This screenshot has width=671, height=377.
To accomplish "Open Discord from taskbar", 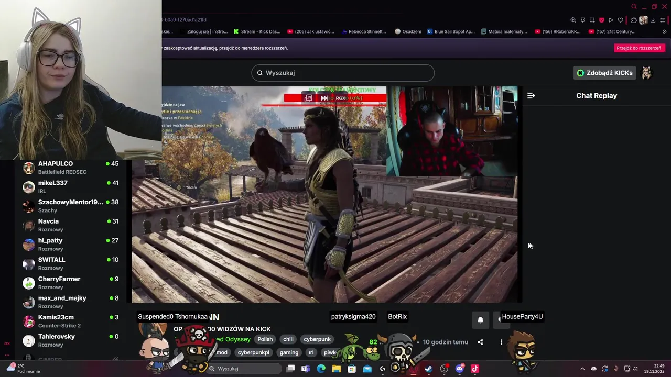I will (x=460, y=369).
